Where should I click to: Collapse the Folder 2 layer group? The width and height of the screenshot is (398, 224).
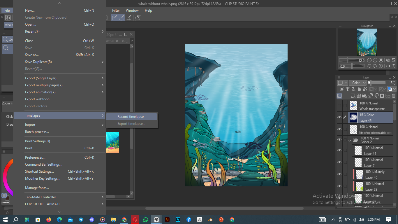tap(350, 140)
